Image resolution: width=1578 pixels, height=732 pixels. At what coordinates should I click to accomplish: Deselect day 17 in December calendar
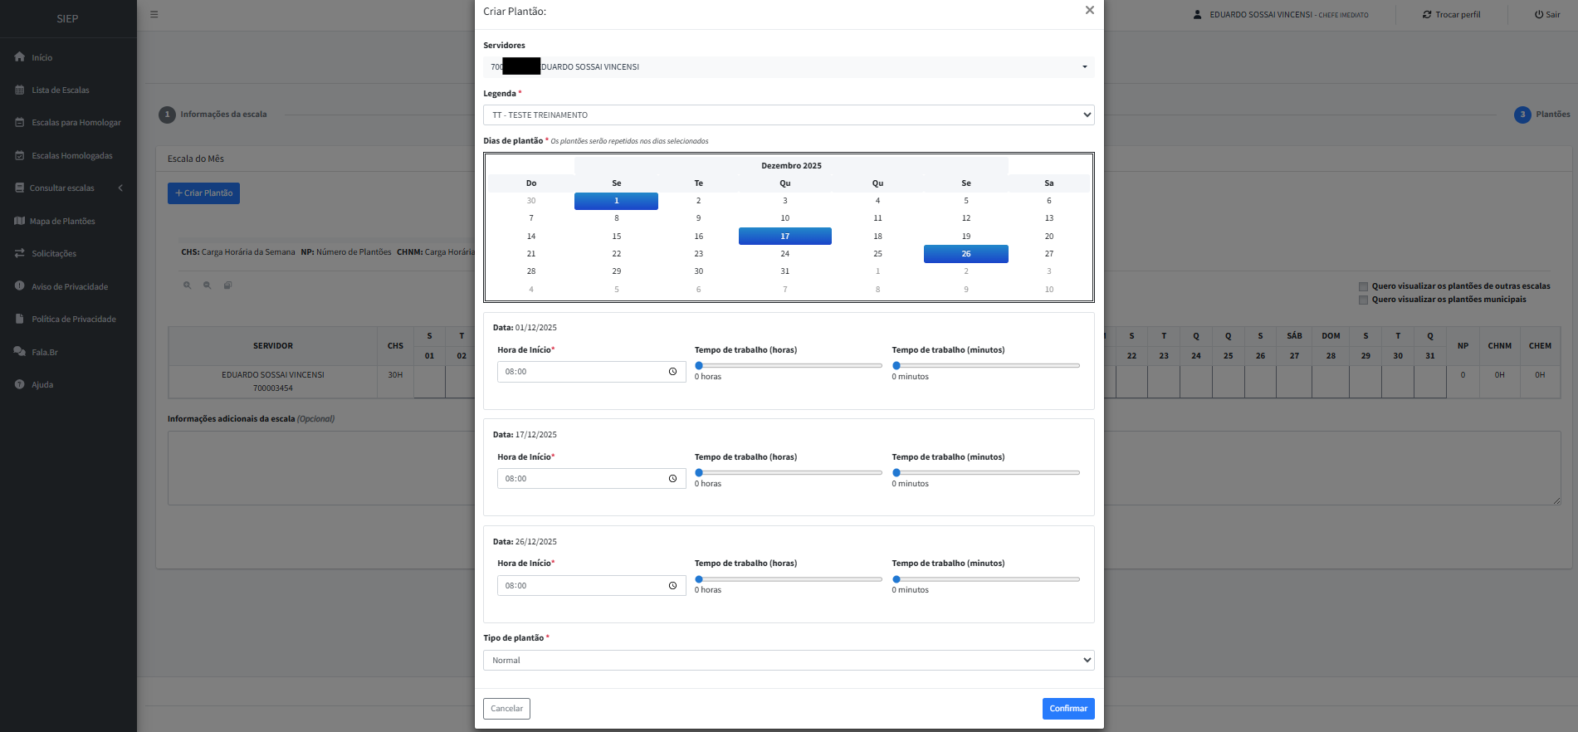pyautogui.click(x=784, y=237)
